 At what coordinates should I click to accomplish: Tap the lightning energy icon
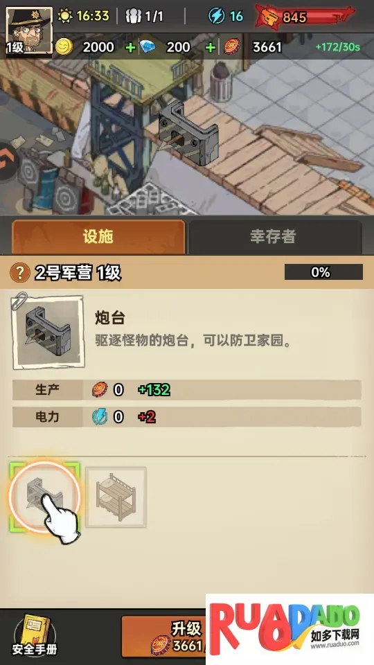(217, 16)
